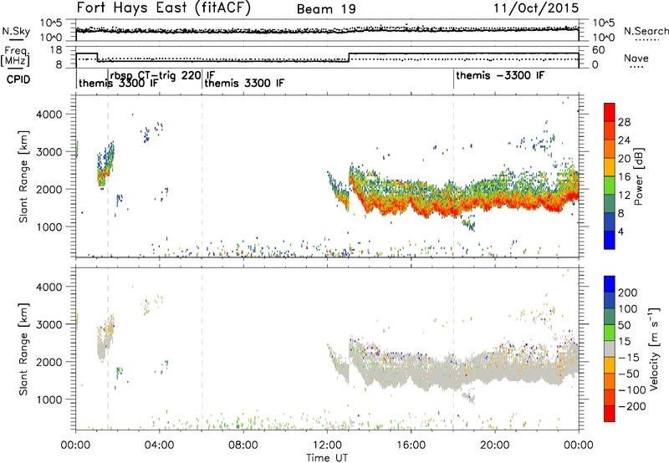
Task: Click the power backscatter patch near 01:00 UT
Action: pyautogui.click(x=105, y=165)
